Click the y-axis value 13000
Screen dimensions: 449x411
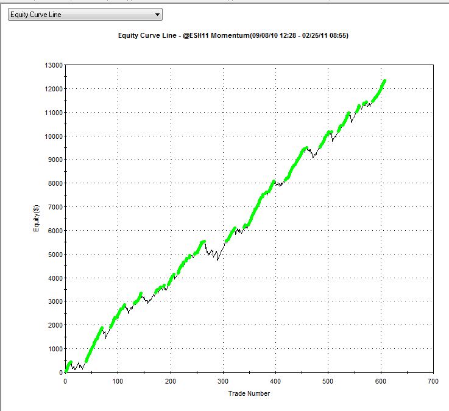[x=54, y=65]
